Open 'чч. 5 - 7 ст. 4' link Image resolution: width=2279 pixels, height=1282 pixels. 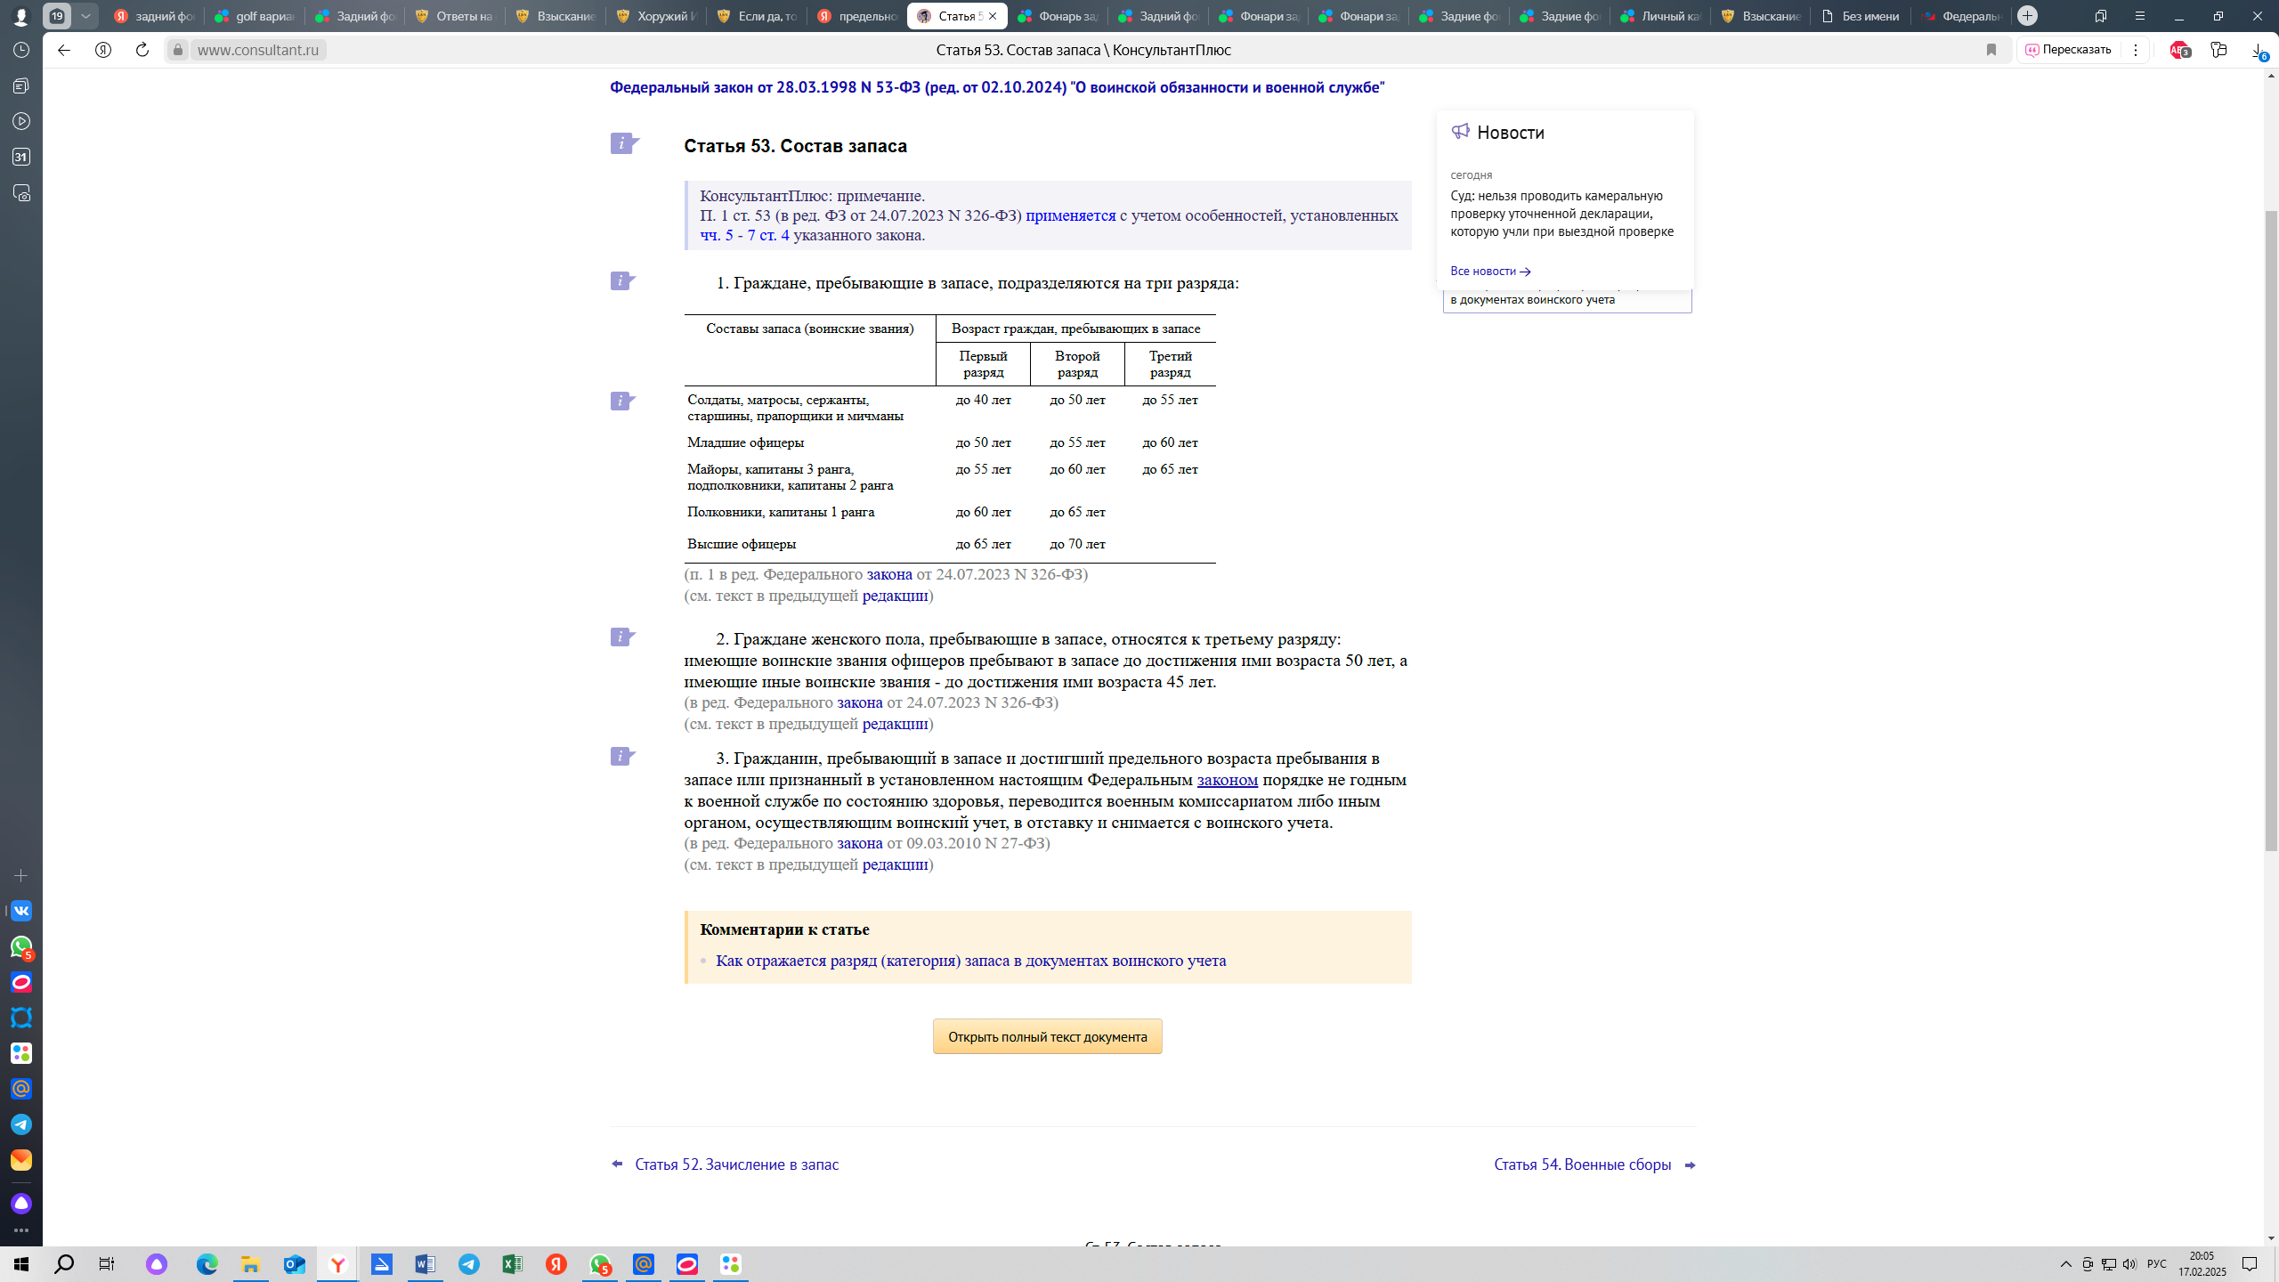point(744,235)
